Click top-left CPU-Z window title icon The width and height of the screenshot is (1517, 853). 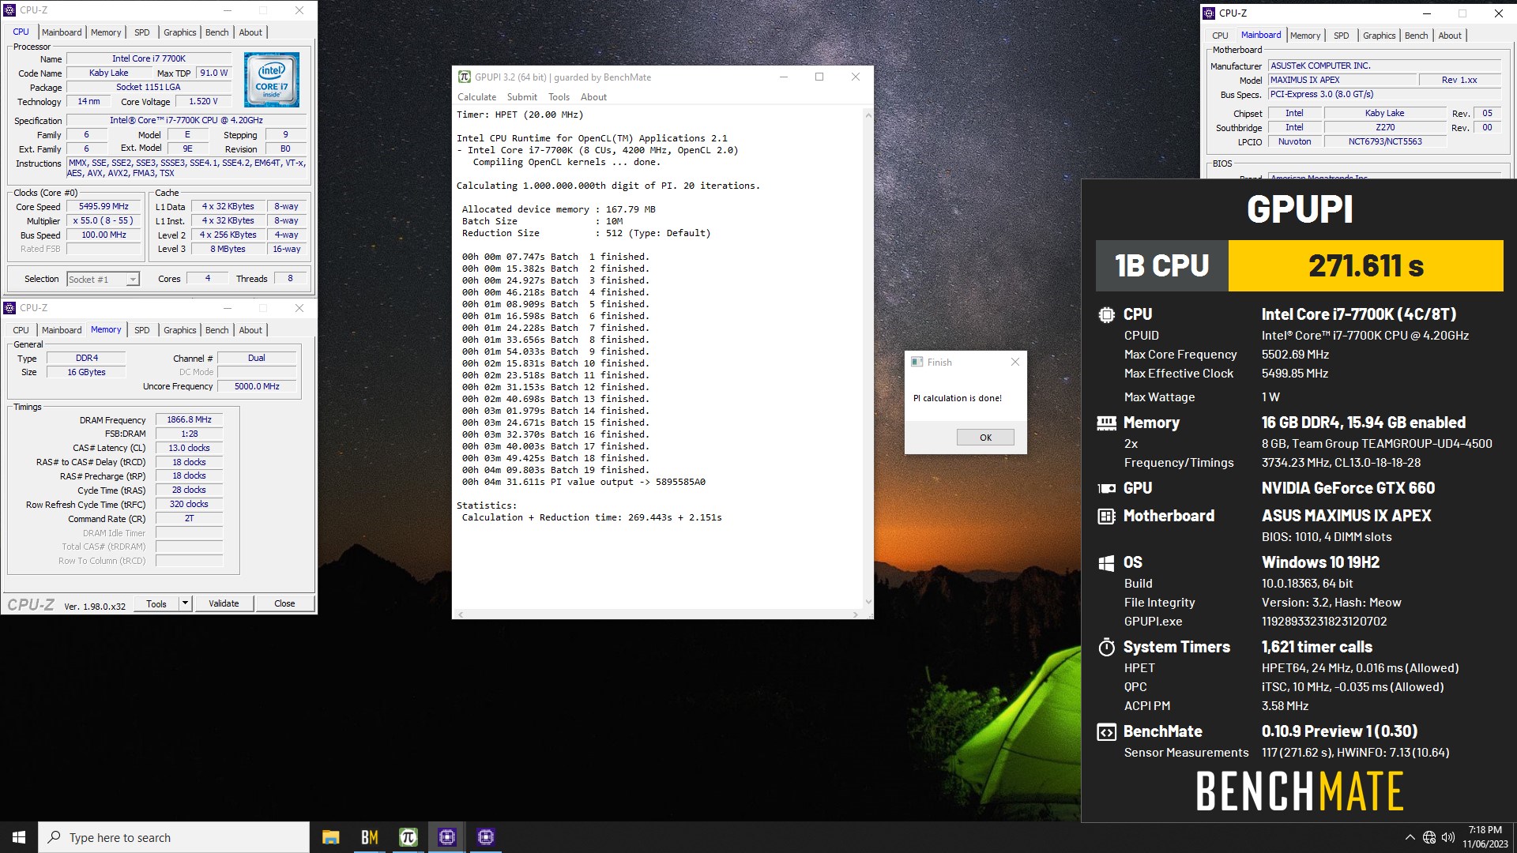click(x=10, y=10)
